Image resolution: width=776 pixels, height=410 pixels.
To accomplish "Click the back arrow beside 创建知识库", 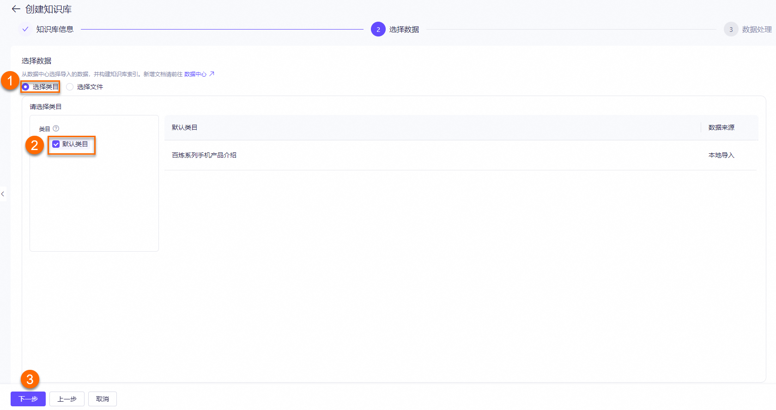I will tap(16, 9).
